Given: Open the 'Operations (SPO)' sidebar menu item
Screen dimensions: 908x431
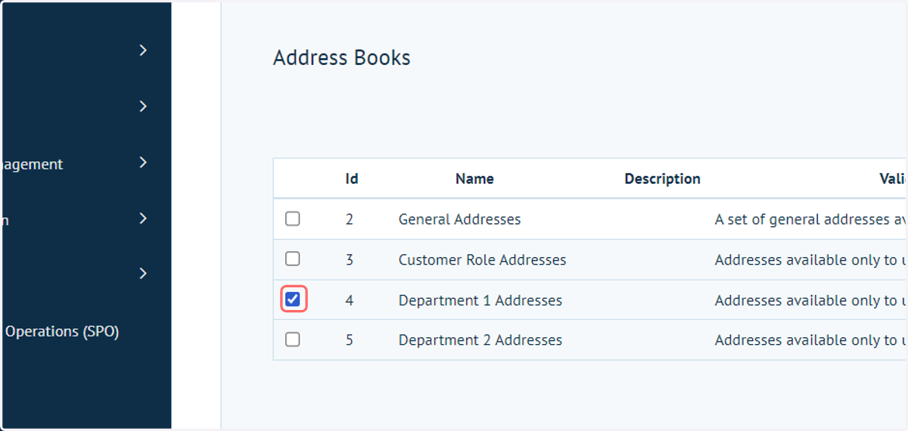Looking at the screenshot, I should pyautogui.click(x=62, y=331).
